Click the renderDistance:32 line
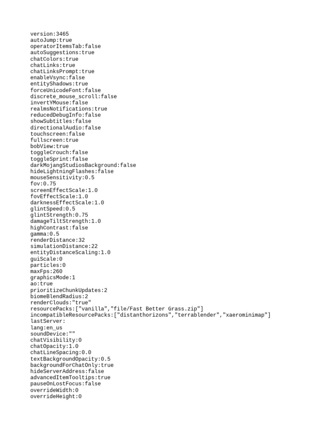 [57, 240]
